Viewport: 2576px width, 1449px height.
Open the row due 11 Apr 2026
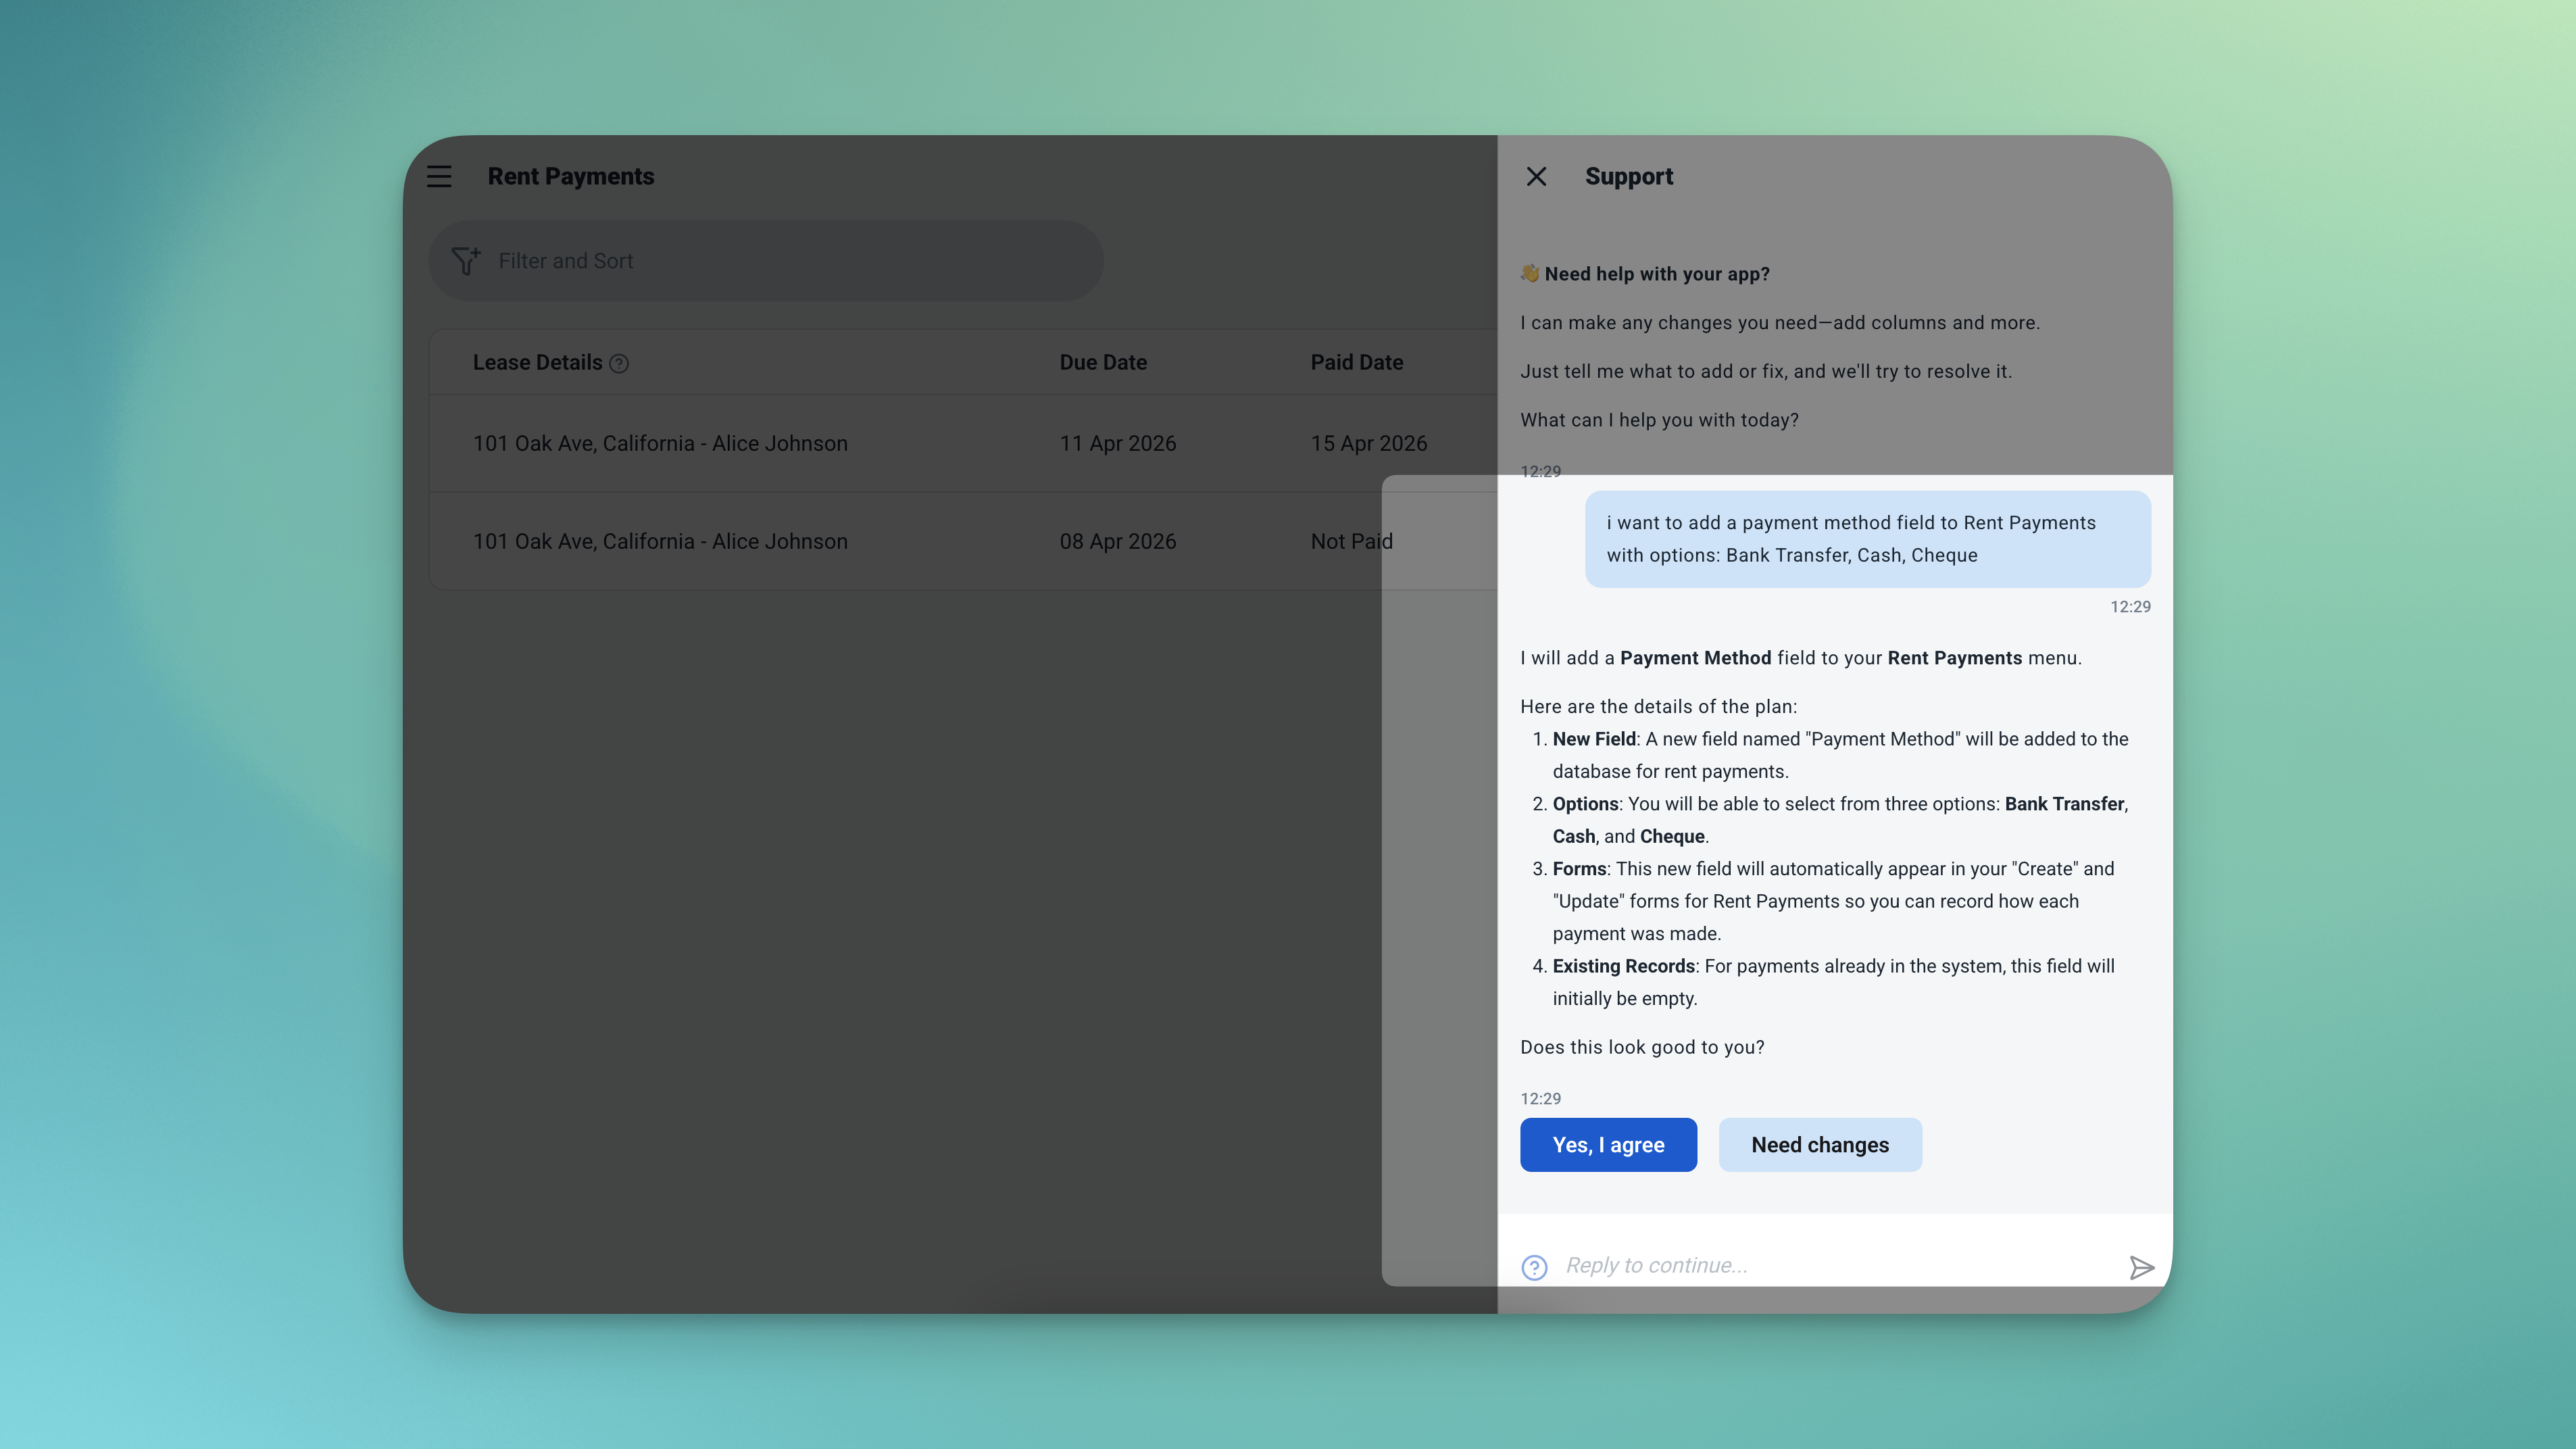coord(660,444)
